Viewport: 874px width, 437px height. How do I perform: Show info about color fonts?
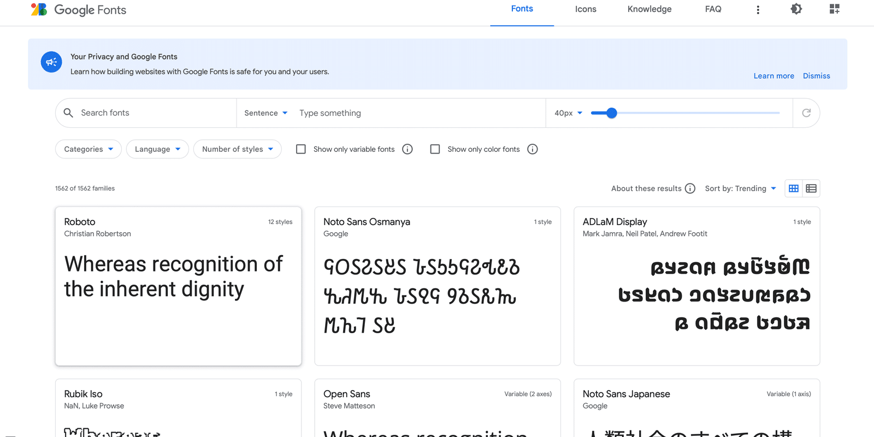point(533,149)
